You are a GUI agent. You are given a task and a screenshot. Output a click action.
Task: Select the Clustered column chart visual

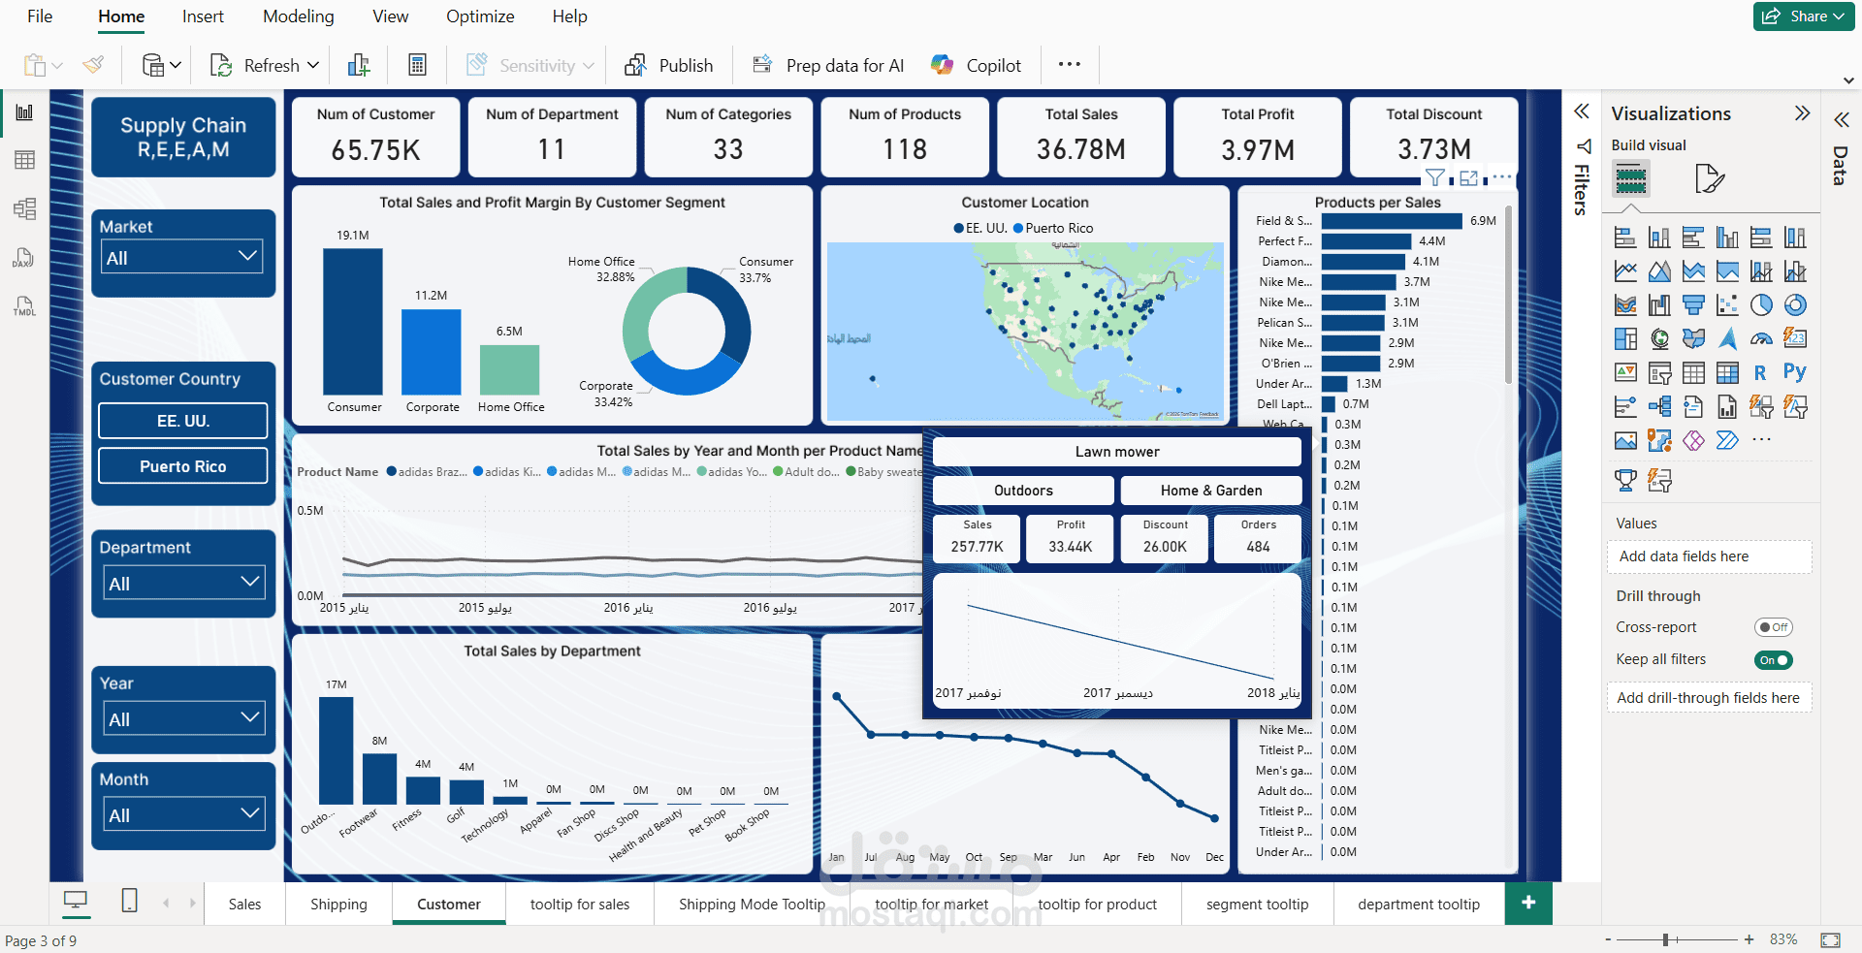(x=1727, y=238)
